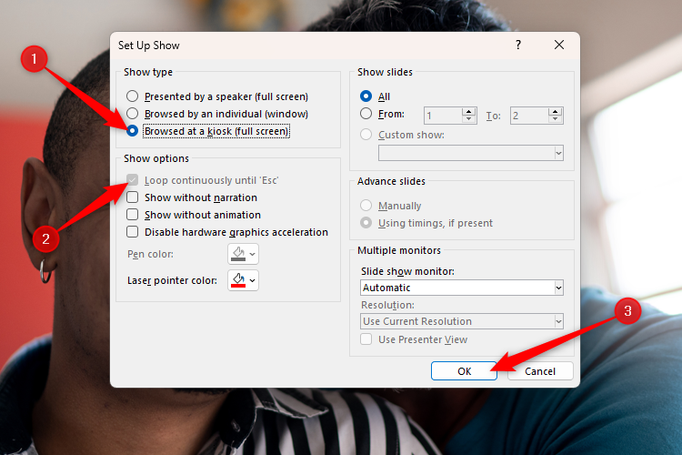The height and width of the screenshot is (455, 682).
Task: Open the Pen color picker dropdown
Action: (243, 254)
